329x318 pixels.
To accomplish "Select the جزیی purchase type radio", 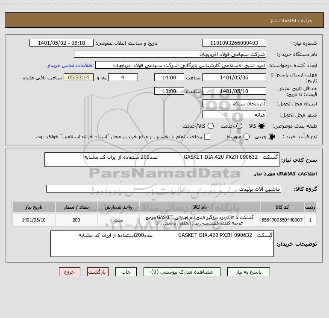I will pos(271,137).
